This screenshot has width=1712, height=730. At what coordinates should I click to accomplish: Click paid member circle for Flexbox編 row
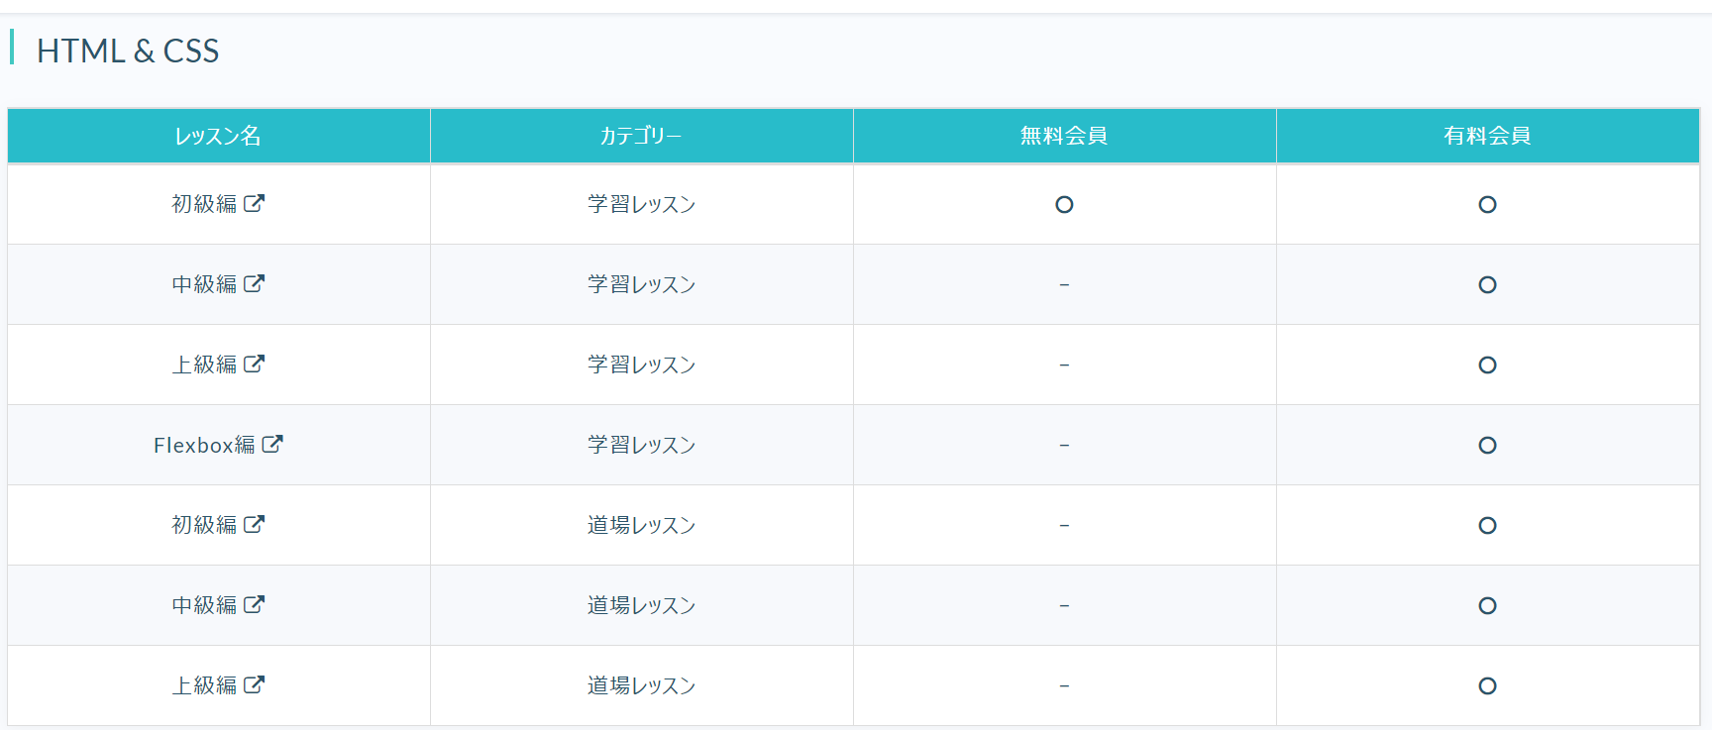coord(1487,445)
